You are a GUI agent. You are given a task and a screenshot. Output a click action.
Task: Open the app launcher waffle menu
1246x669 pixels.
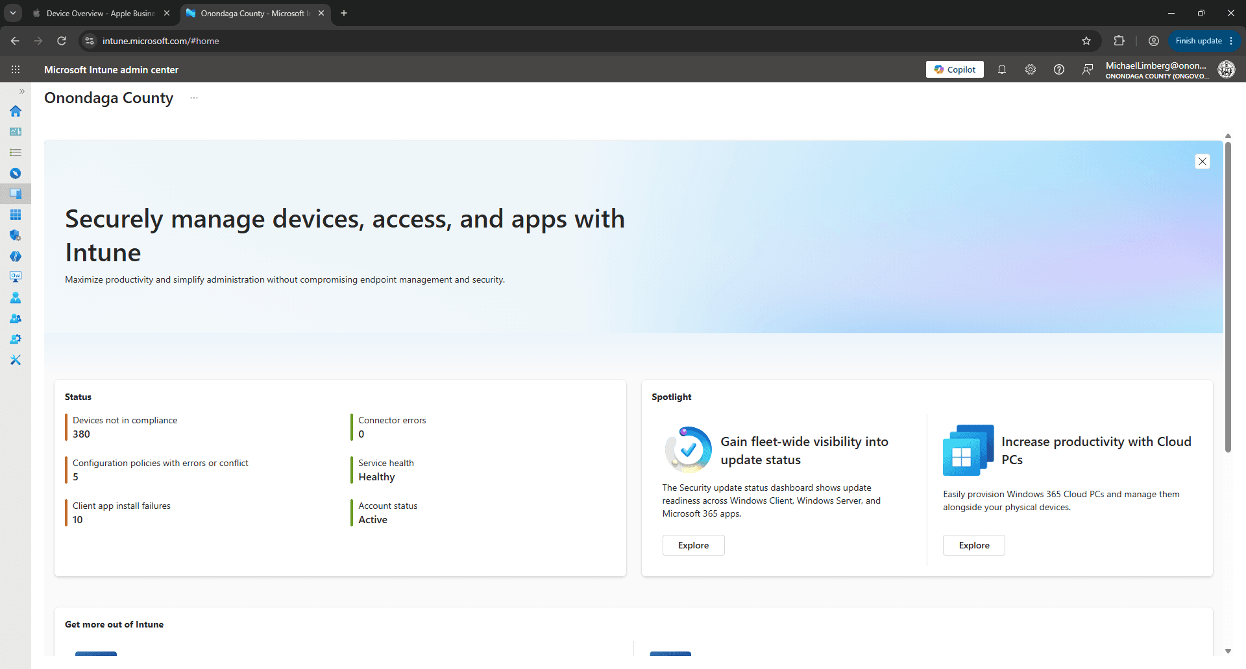tap(16, 69)
